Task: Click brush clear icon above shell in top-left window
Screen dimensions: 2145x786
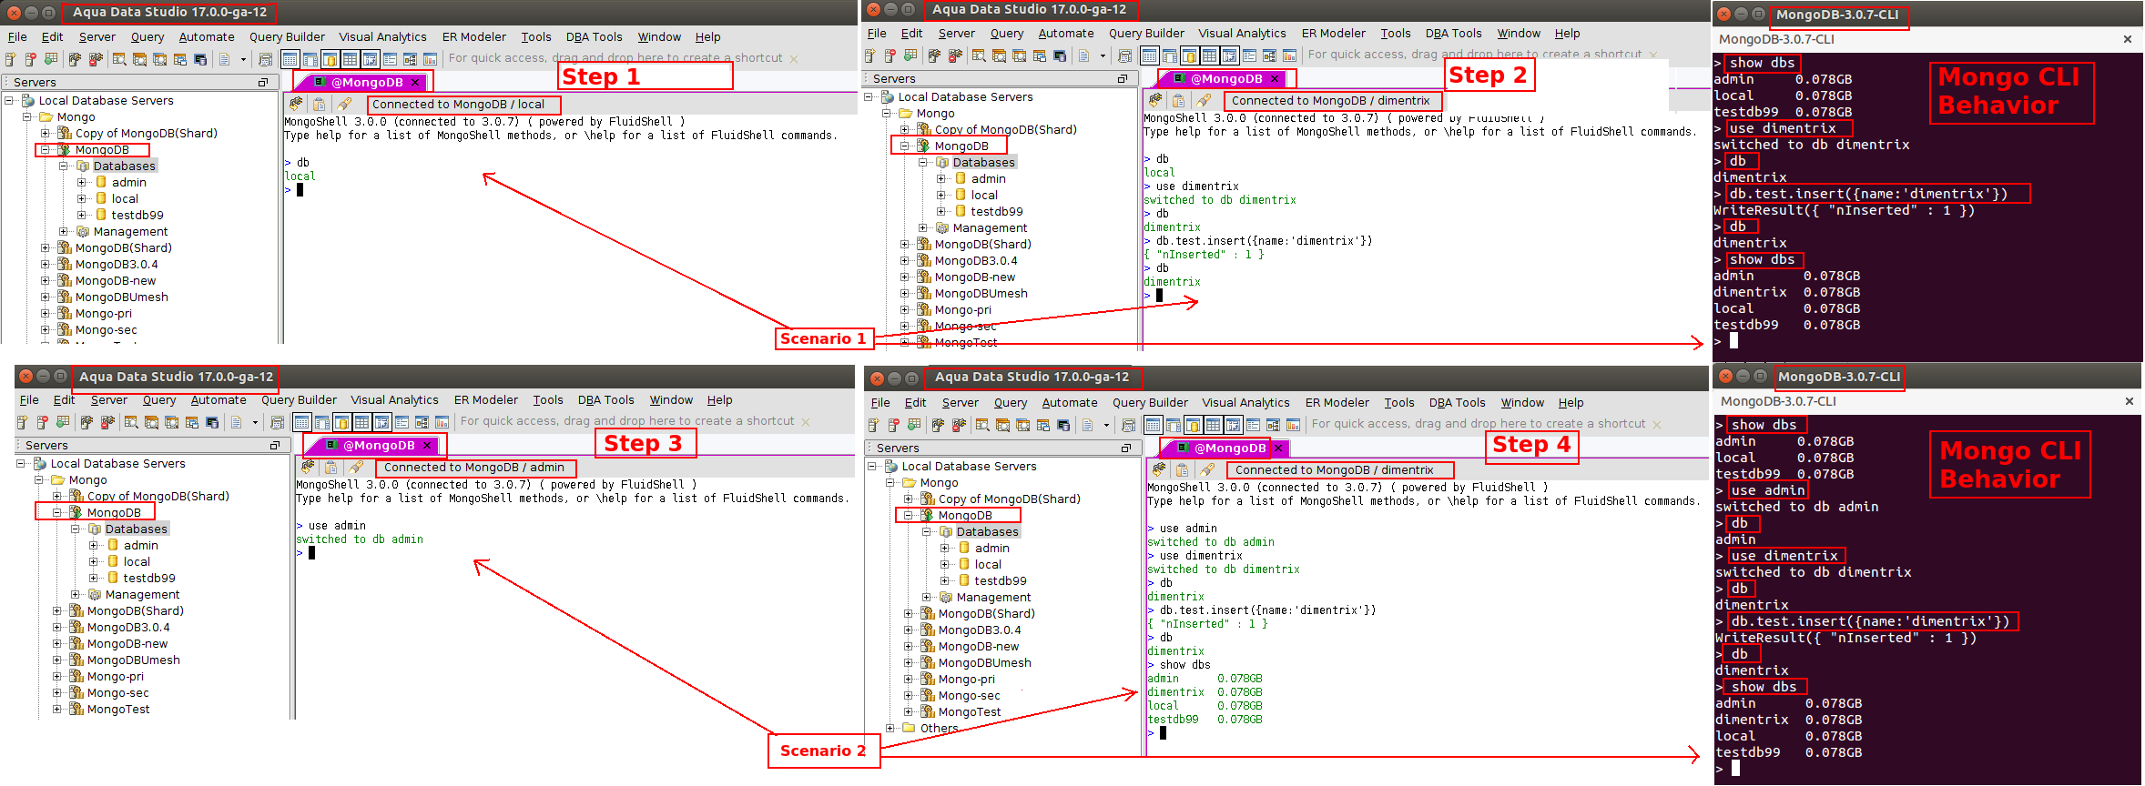Action: [344, 104]
